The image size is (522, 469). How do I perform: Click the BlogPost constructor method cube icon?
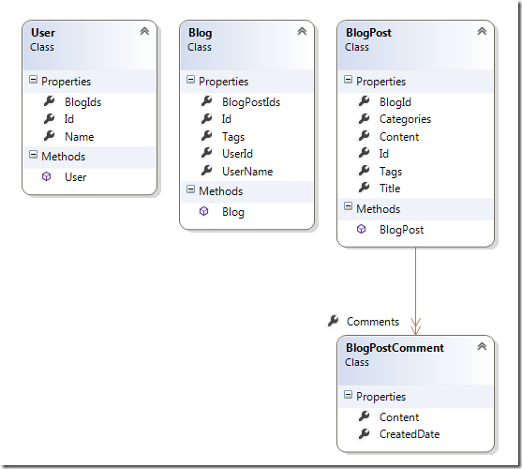(361, 229)
